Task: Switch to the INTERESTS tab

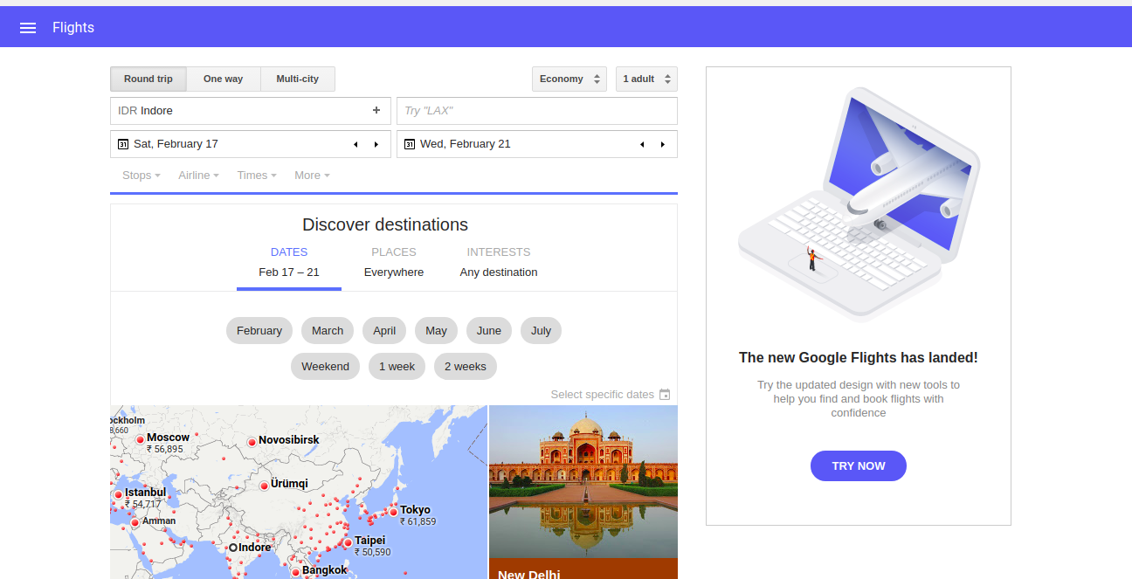Action: pyautogui.click(x=499, y=263)
